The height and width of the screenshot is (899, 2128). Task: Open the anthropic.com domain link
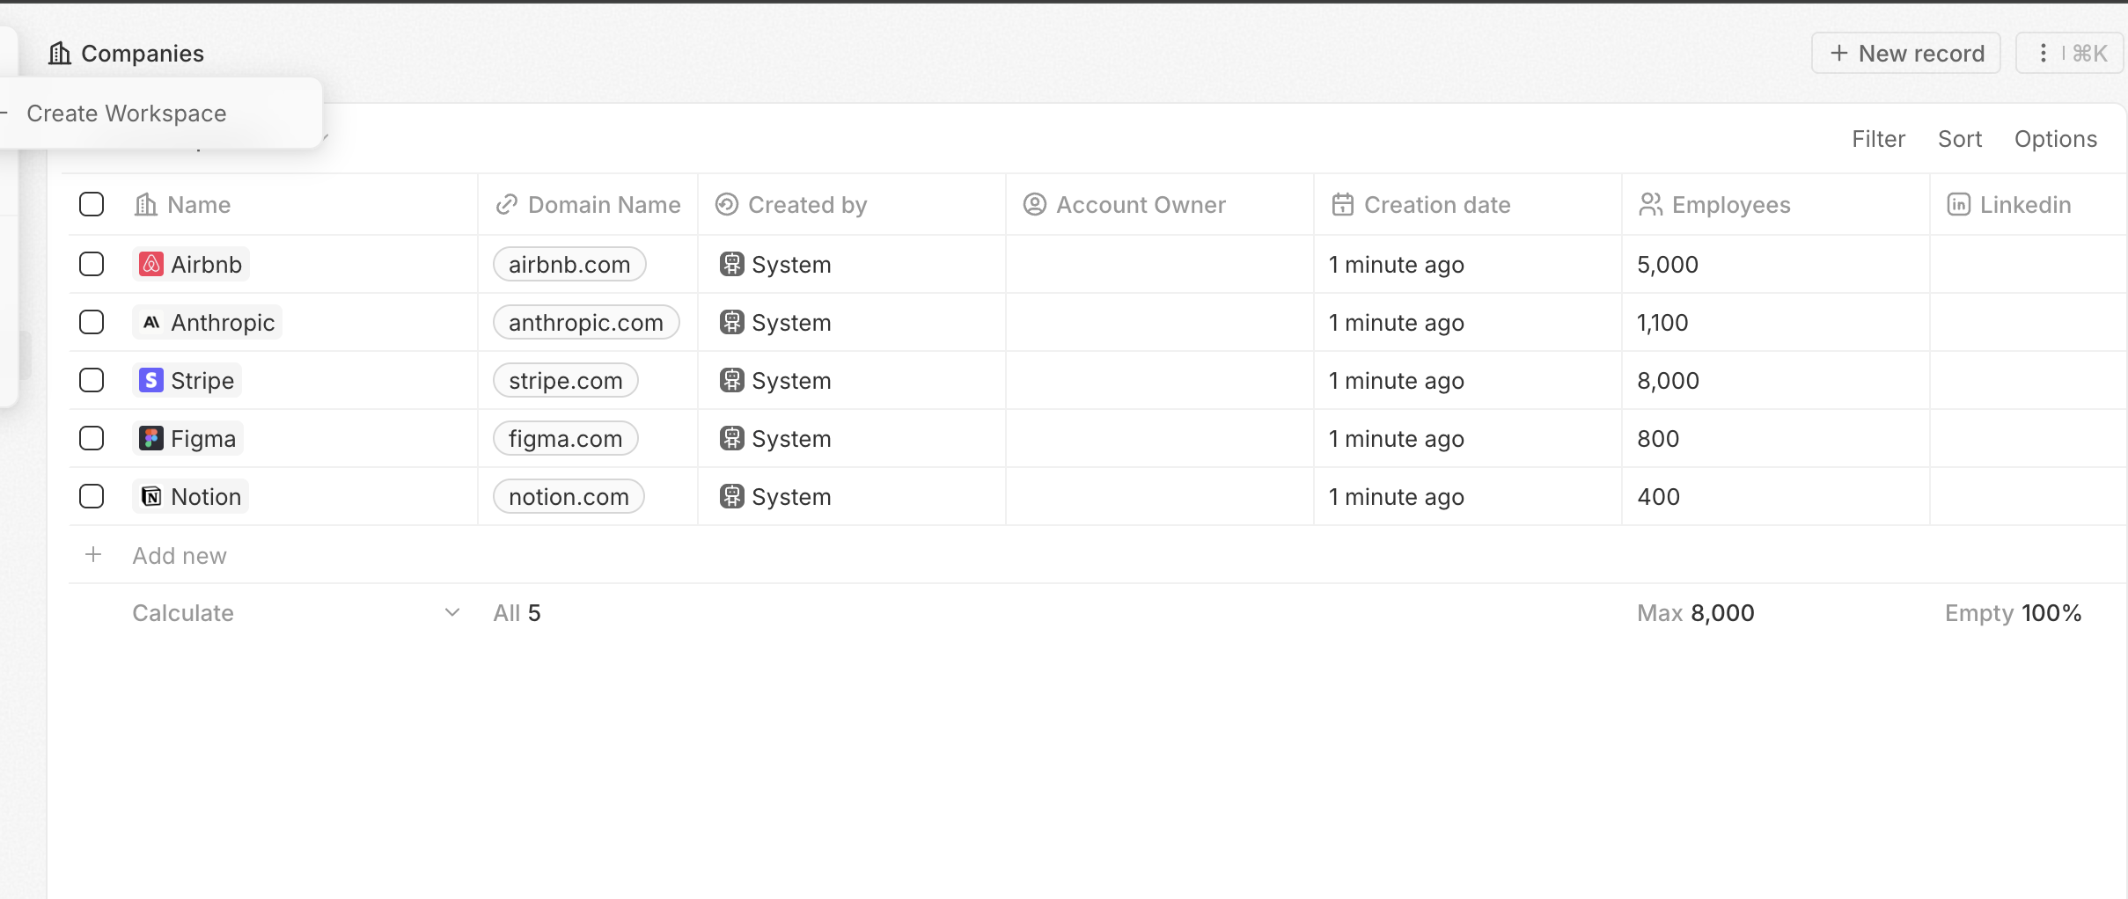(x=586, y=322)
